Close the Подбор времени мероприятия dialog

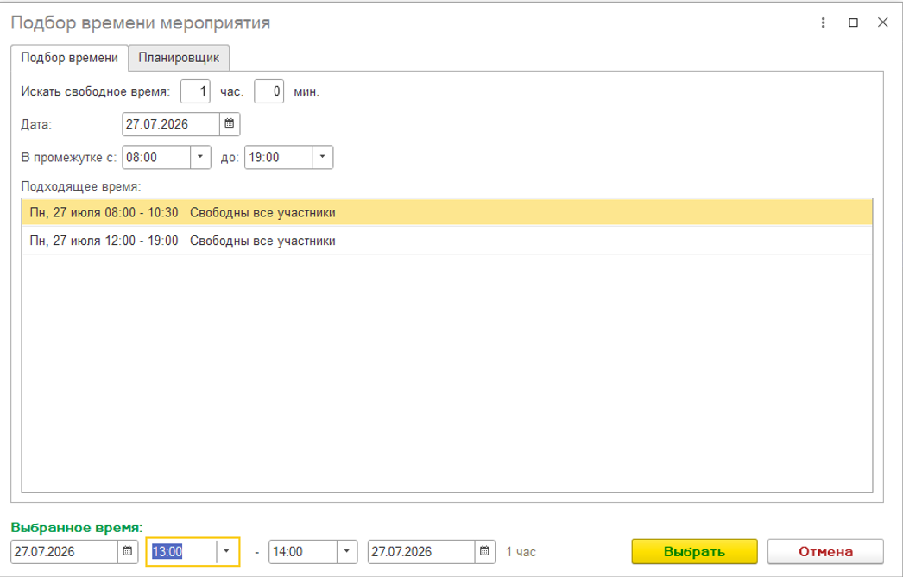pyautogui.click(x=883, y=22)
